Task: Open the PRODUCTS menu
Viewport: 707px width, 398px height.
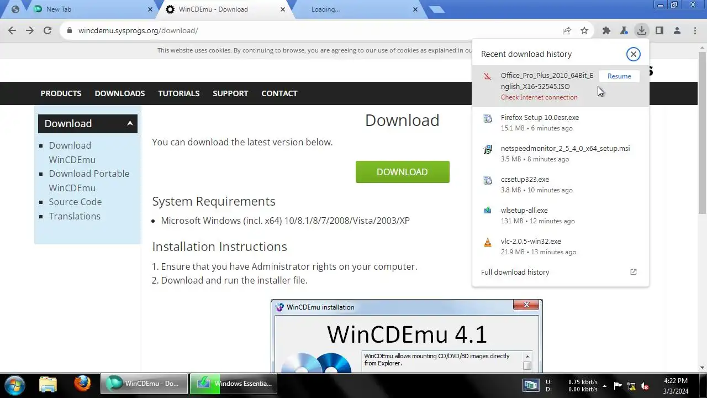Action: [61, 93]
